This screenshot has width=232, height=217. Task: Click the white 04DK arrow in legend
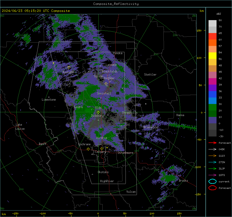tap(212, 149)
